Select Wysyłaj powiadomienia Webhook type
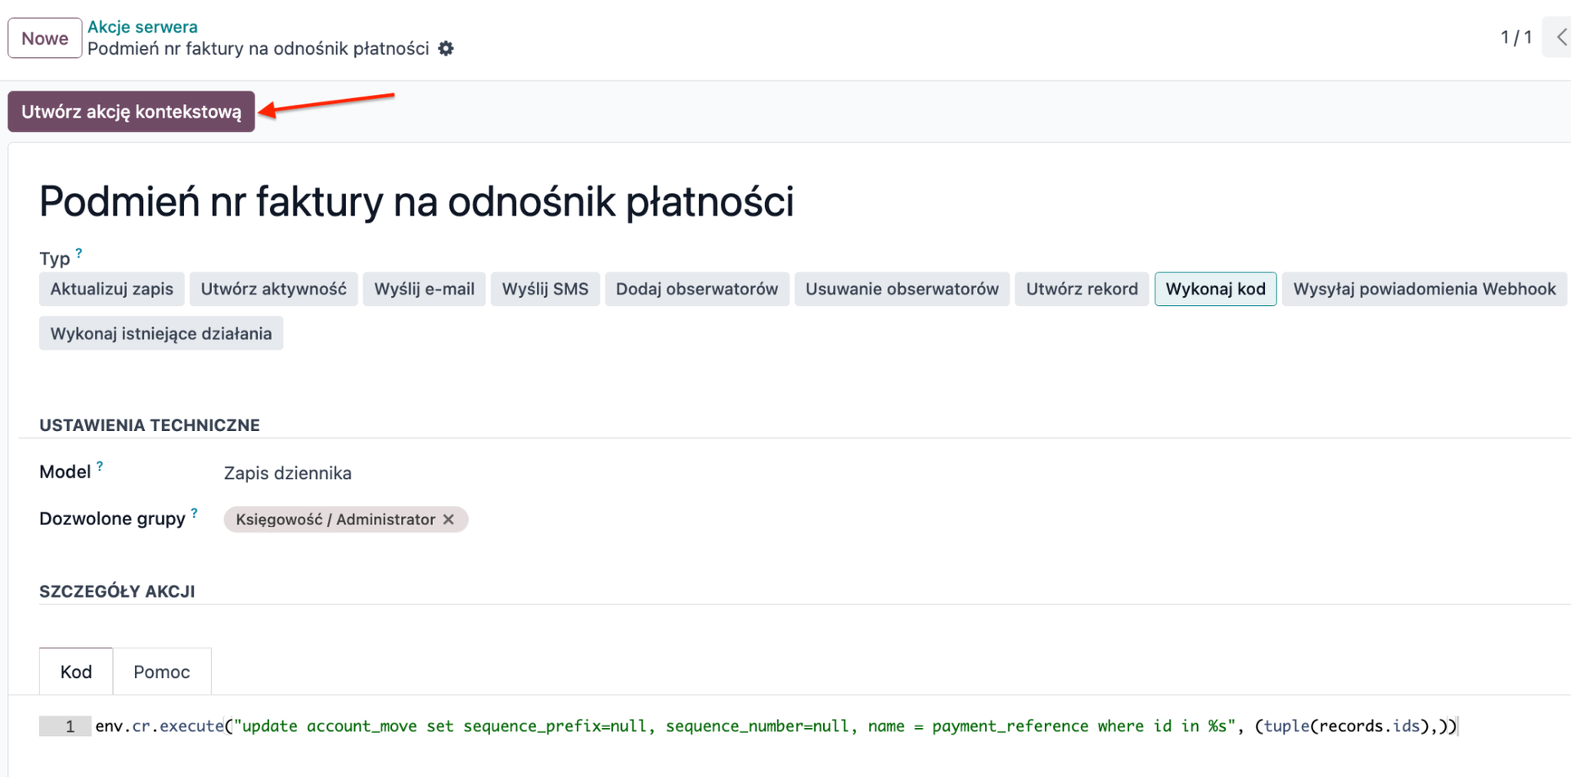1571x777 pixels. [x=1424, y=289]
